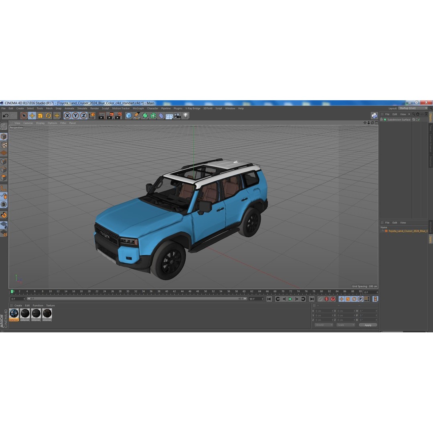
Task: Activate the Rotate tool in top toolbar
Action: pos(49,116)
